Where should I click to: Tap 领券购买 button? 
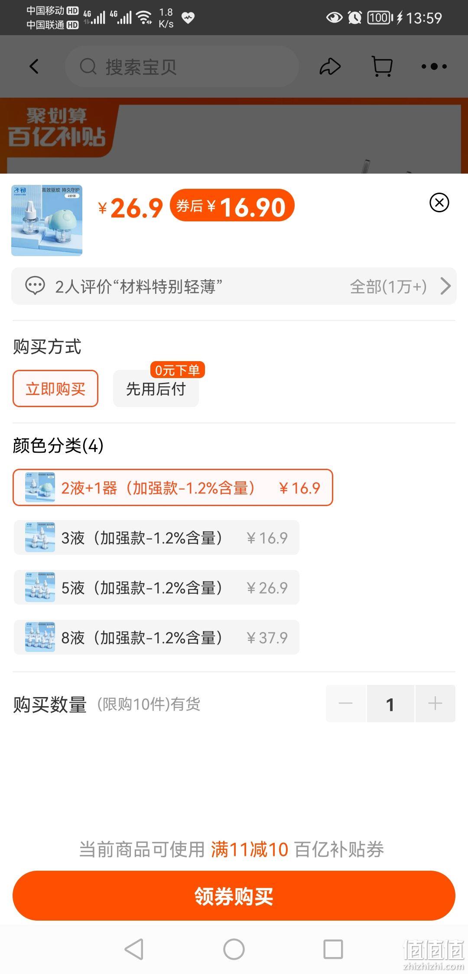[234, 896]
